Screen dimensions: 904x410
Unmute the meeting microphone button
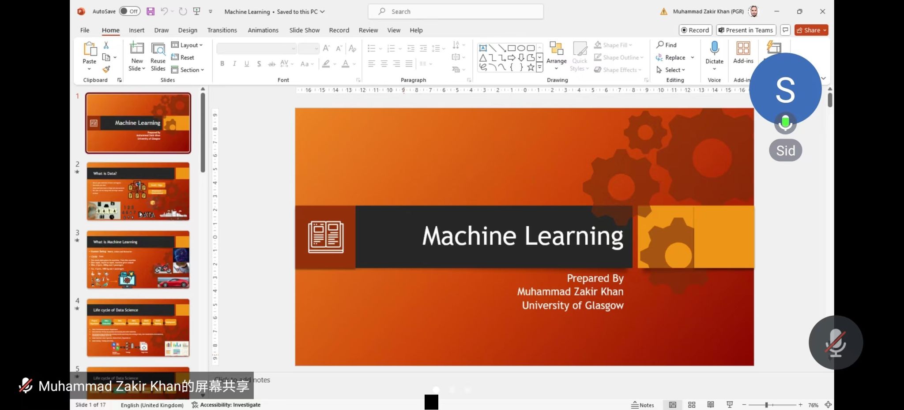[835, 343]
